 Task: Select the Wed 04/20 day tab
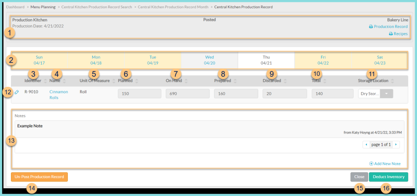point(209,60)
